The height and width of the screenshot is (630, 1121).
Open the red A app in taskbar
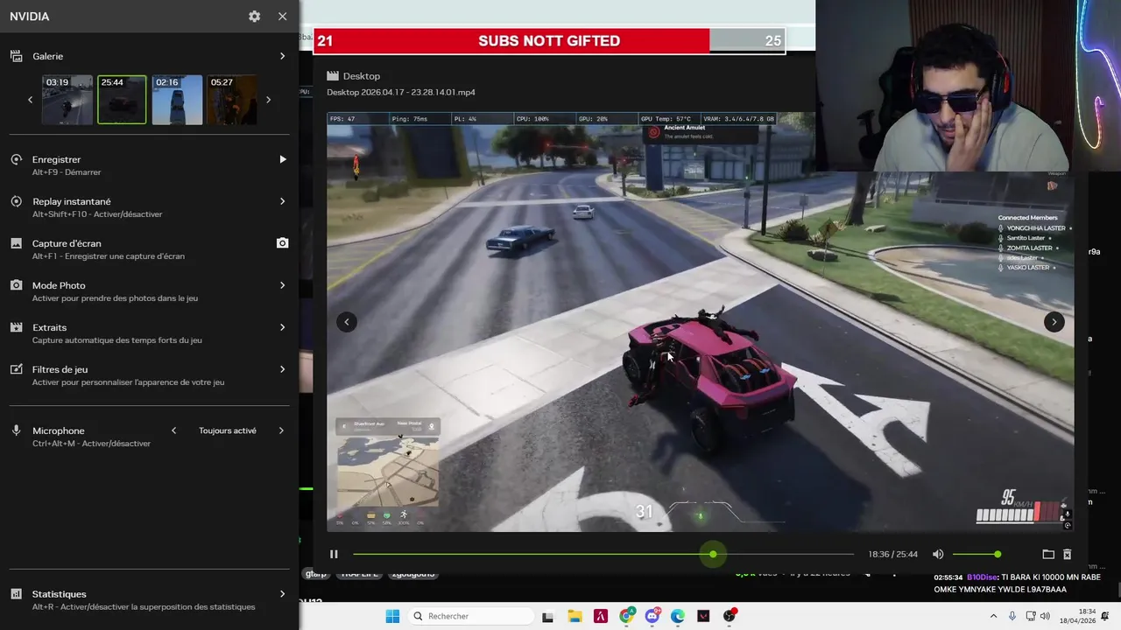[x=601, y=616]
